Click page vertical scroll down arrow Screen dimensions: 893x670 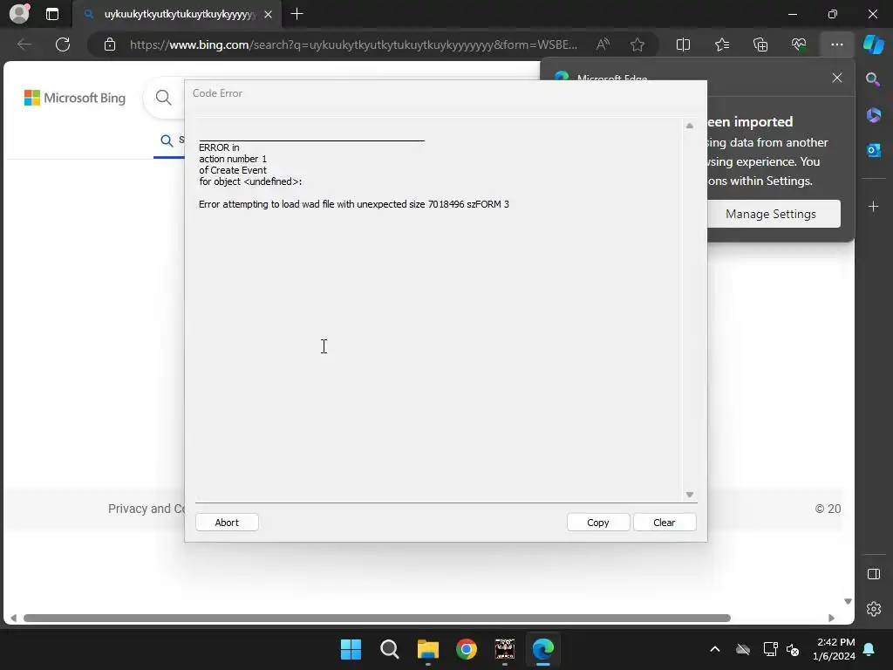[848, 602]
